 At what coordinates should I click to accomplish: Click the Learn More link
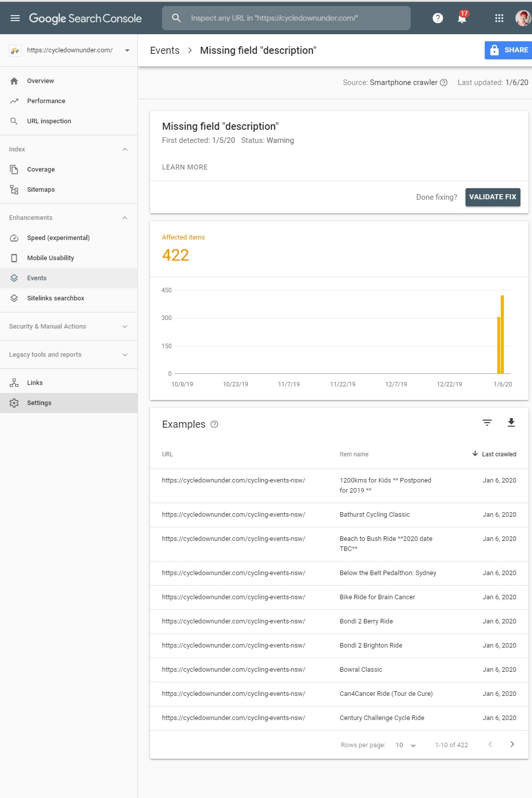185,167
